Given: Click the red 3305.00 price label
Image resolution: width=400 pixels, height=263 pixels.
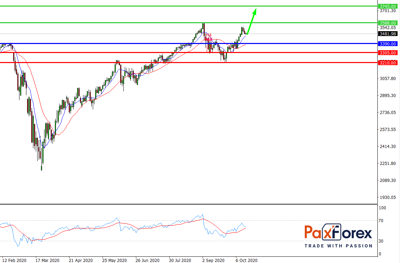Looking at the screenshot, I should tap(387, 53).
